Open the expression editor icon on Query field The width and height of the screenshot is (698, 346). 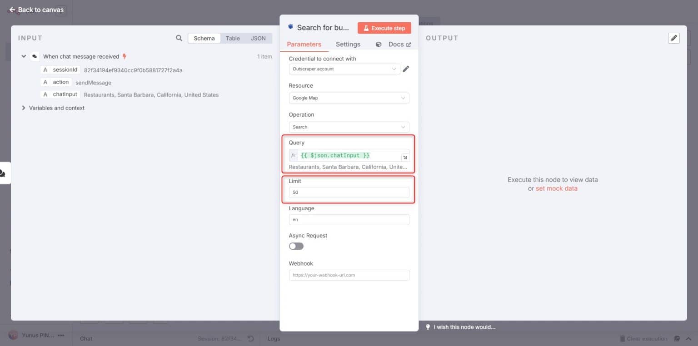click(405, 157)
